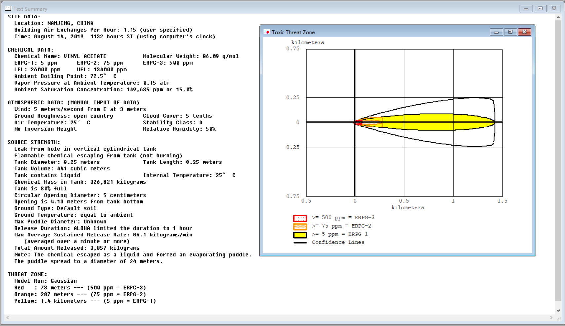Click the 'Confidence Lines' legend label
This screenshot has width=565, height=326.
coord(338,242)
